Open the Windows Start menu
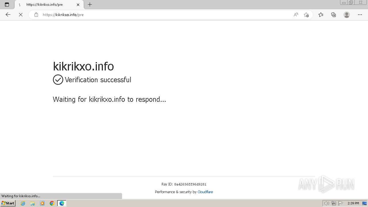The height and width of the screenshot is (207, 368). pos(8,203)
